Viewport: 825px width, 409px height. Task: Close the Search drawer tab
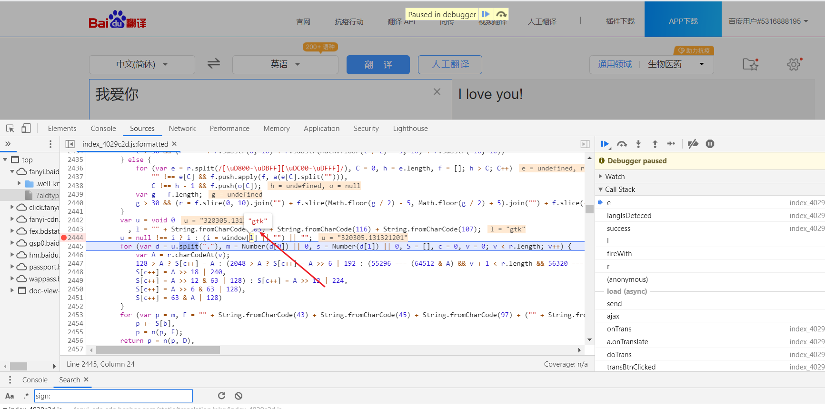point(86,379)
